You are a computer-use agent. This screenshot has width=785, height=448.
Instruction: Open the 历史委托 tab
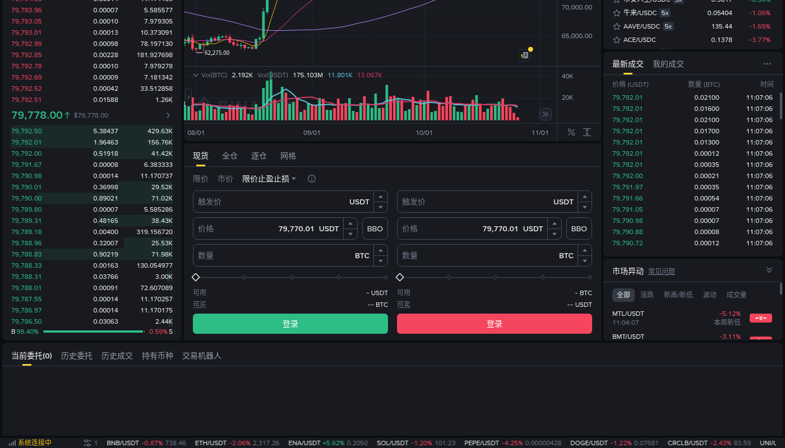(x=77, y=356)
